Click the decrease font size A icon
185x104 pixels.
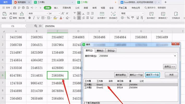[67, 14]
